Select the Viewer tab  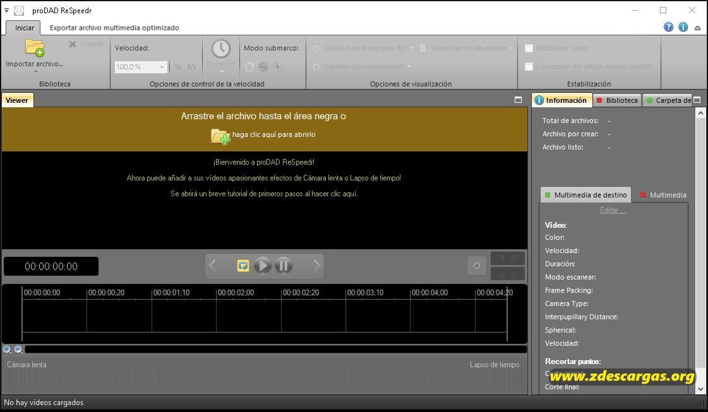pyautogui.click(x=17, y=100)
